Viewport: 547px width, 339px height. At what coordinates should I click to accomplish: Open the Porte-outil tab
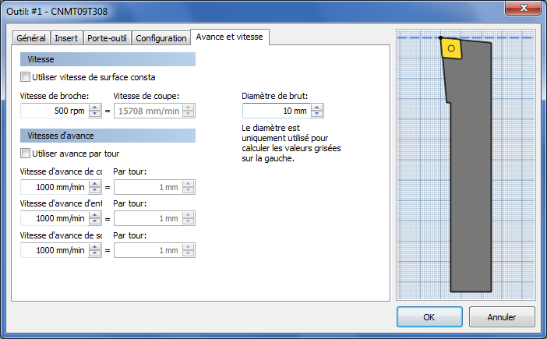point(107,38)
